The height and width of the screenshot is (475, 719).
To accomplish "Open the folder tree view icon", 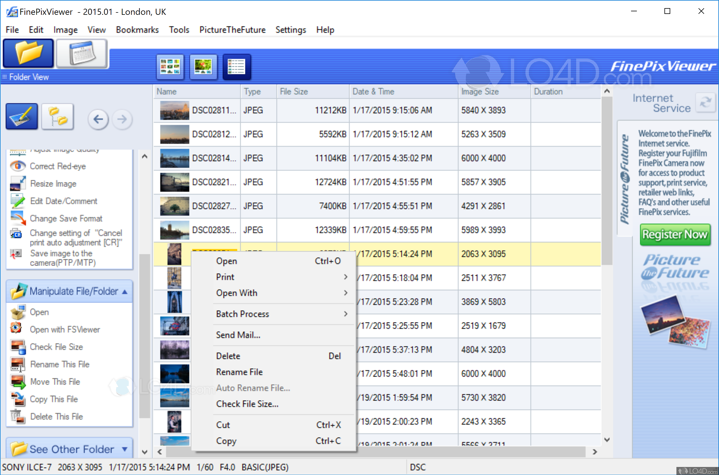I will (x=57, y=116).
